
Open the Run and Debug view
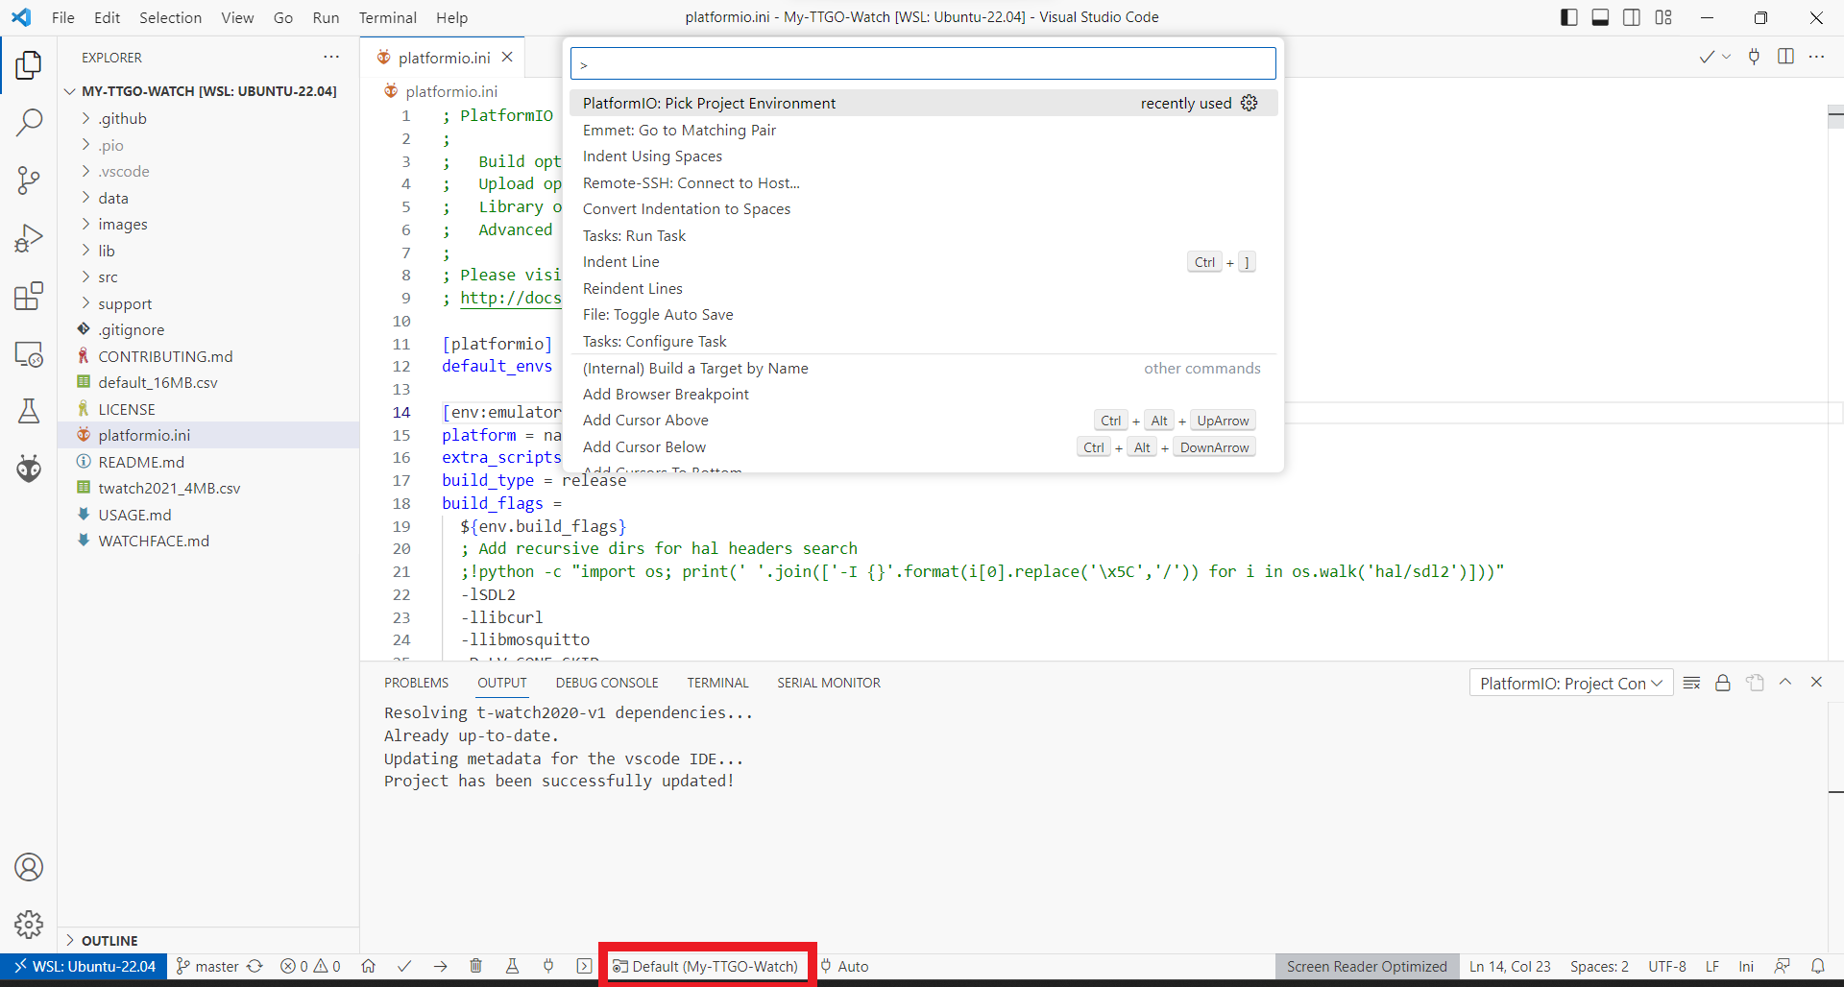click(29, 238)
